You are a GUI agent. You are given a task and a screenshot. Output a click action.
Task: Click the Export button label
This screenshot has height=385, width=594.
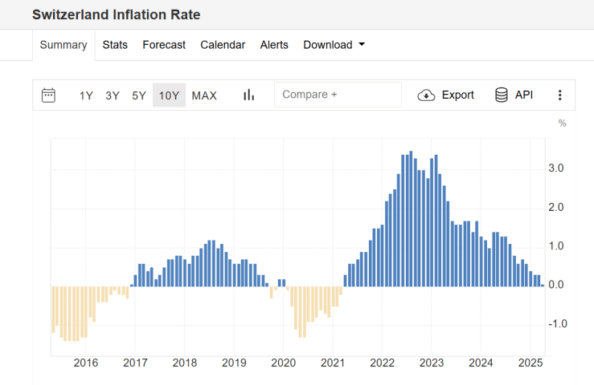(x=457, y=95)
